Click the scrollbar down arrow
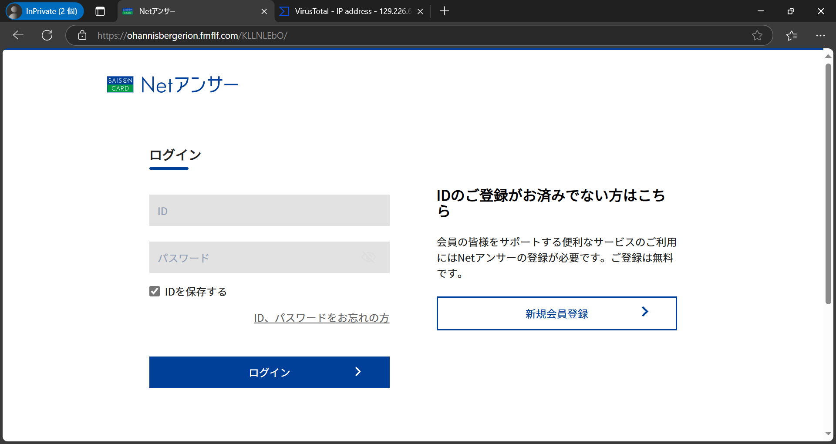Screen dimensions: 836x444 (x=828, y=433)
